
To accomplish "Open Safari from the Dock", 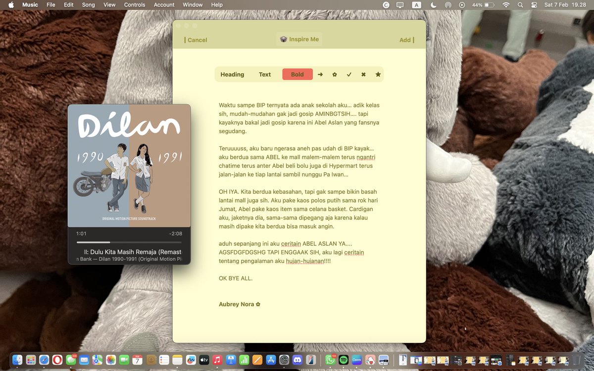I will [44, 360].
